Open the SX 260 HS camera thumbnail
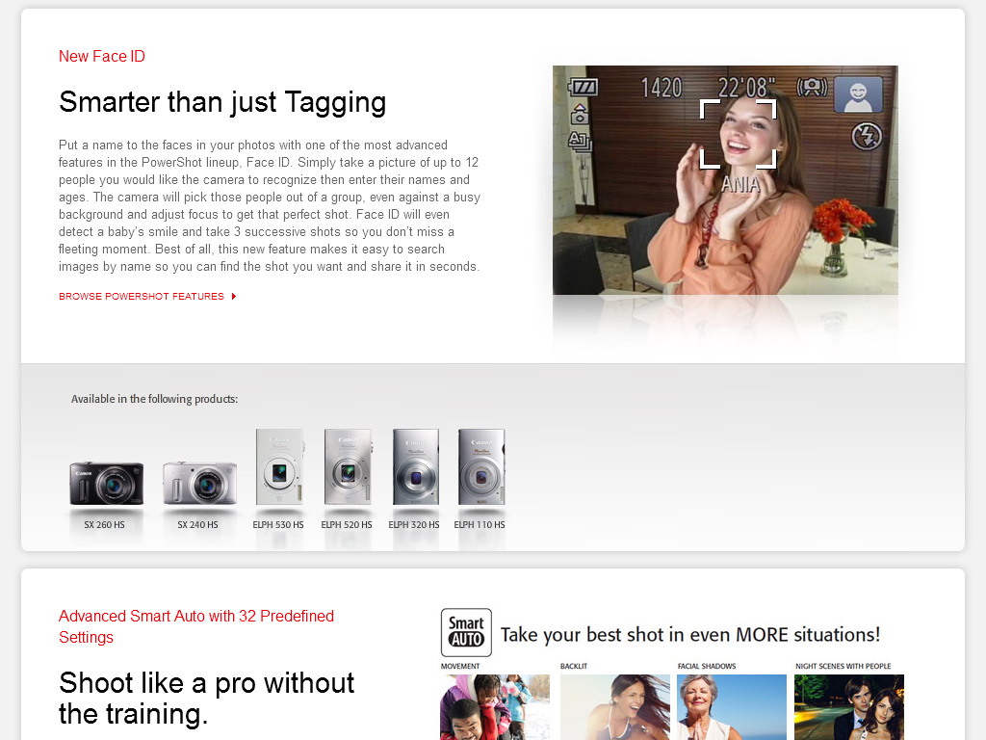986x740 pixels. [106, 484]
